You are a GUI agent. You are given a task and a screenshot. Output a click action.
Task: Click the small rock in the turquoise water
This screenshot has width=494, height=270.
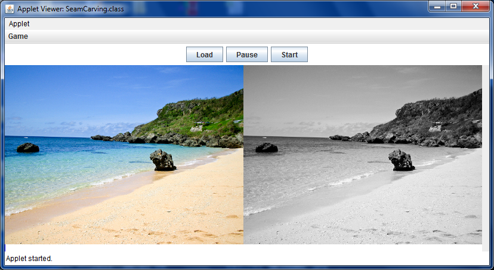click(x=27, y=148)
